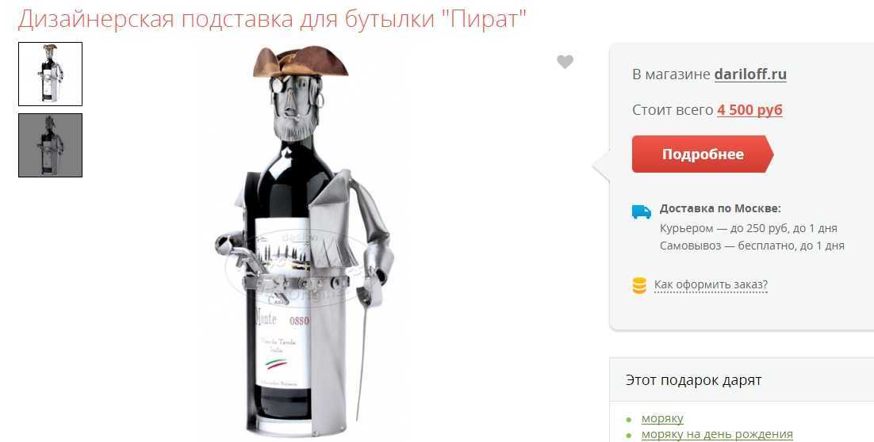The height and width of the screenshot is (442, 874).
Task: Click the red Подробнее button
Action: [703, 154]
